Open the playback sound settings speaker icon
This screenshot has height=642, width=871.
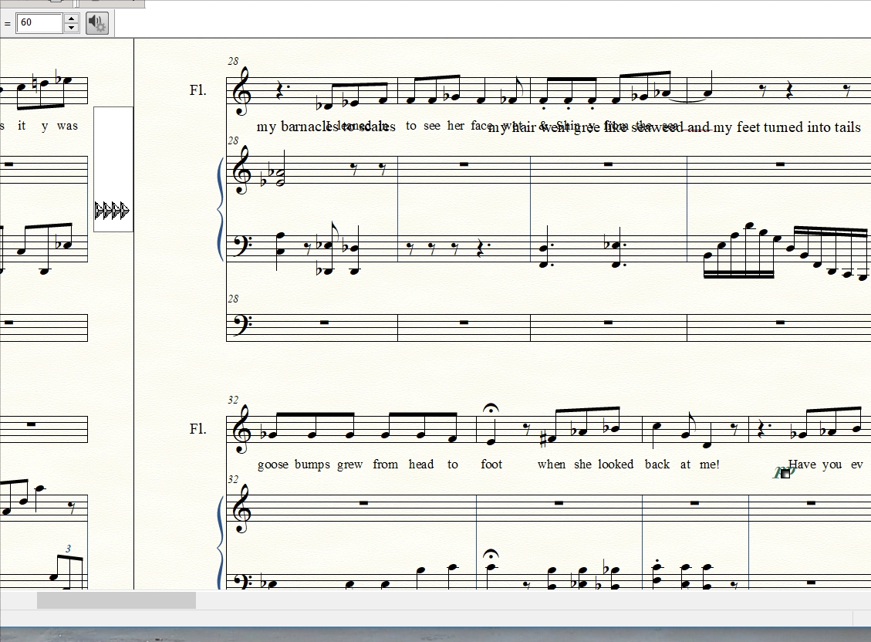coord(96,22)
